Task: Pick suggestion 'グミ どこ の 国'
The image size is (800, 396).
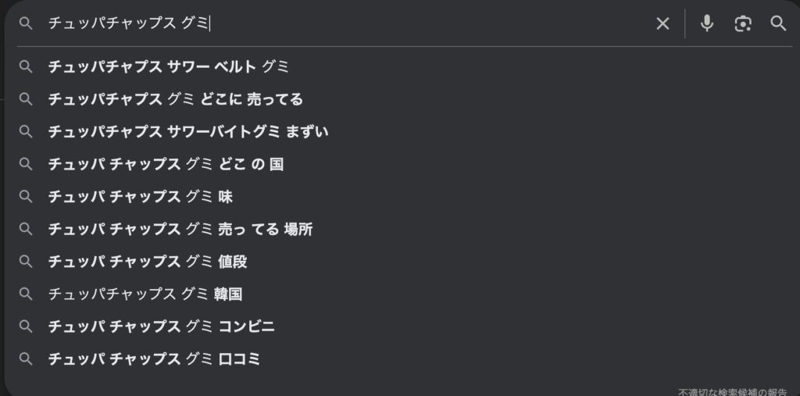Action: [166, 165]
